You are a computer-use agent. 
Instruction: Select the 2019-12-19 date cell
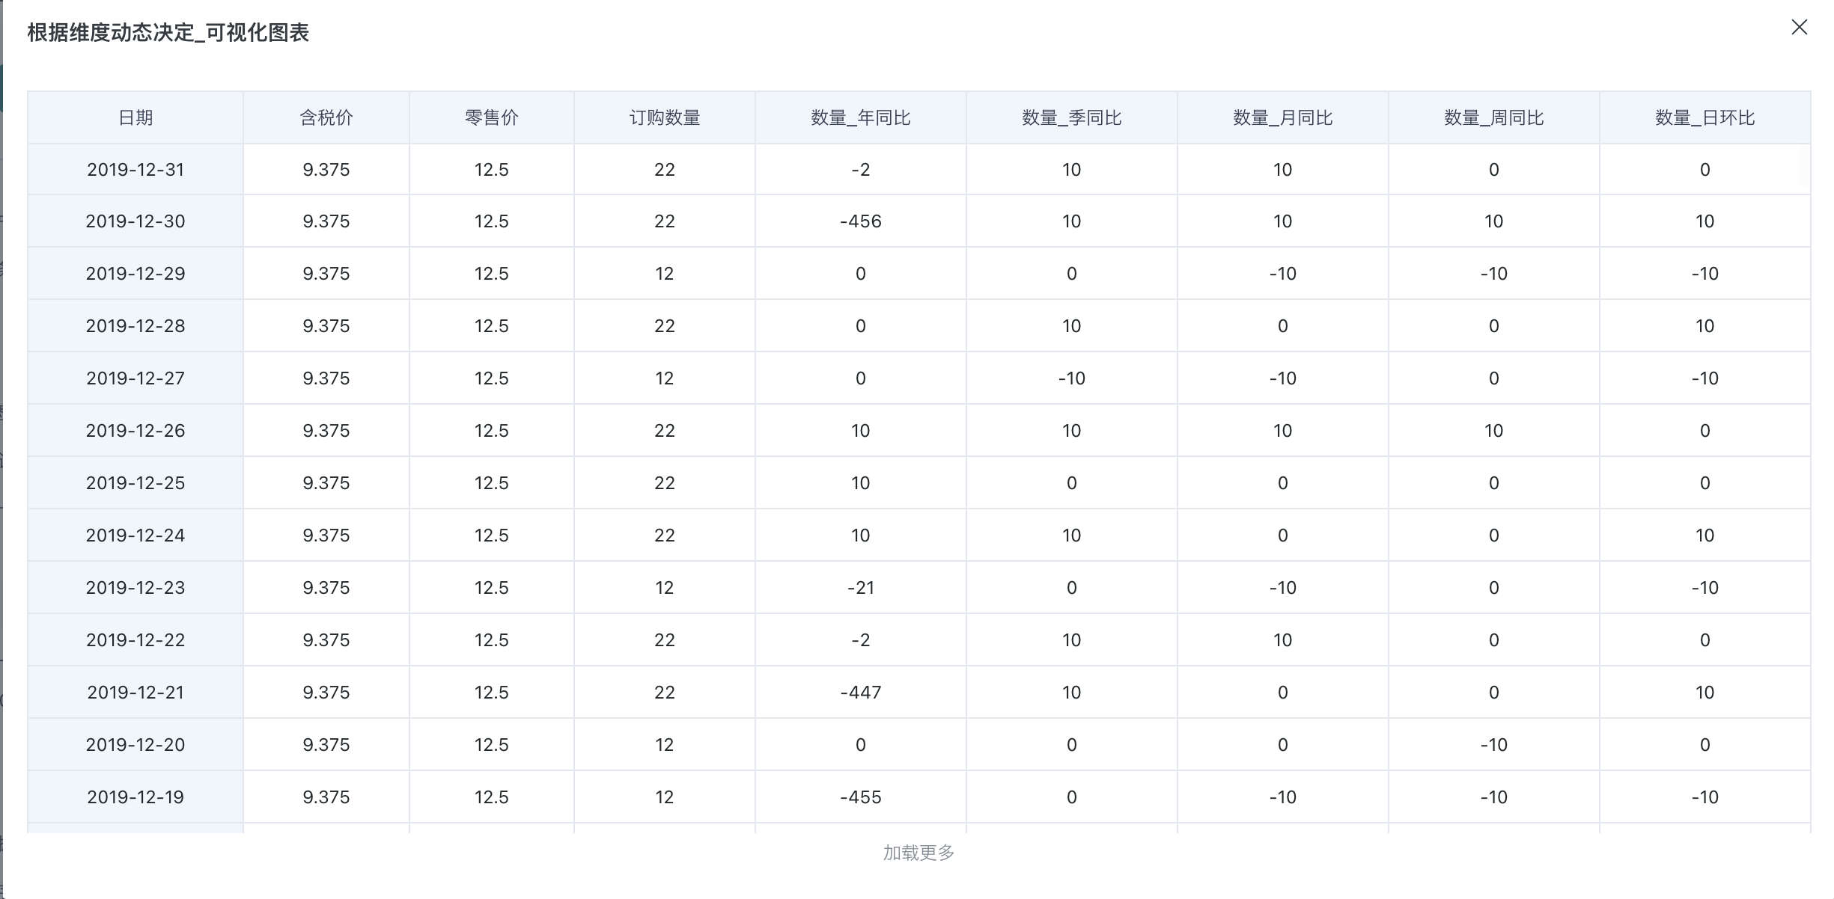pos(135,797)
